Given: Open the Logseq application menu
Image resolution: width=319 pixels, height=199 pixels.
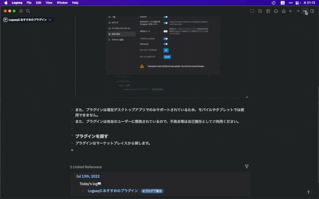Looking at the screenshot, I should tap(17, 3).
